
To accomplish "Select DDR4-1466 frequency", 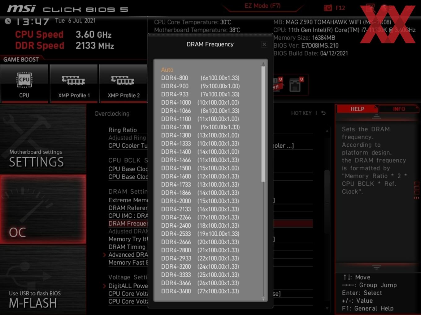I will [x=200, y=160].
